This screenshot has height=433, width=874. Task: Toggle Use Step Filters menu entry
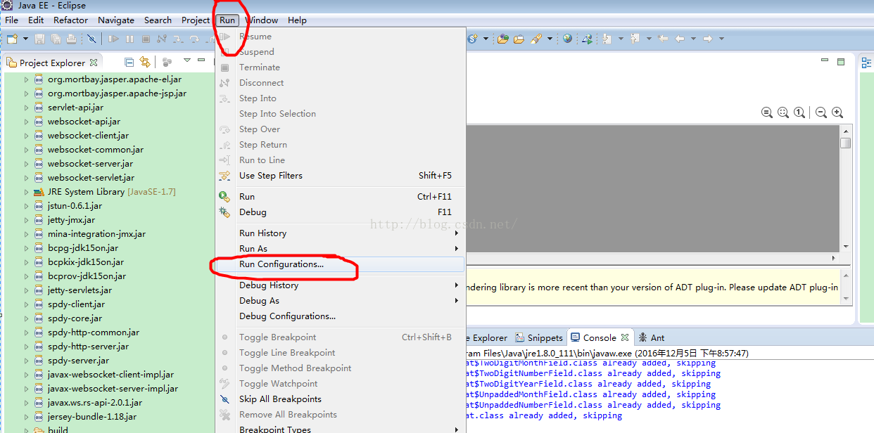click(x=340, y=176)
